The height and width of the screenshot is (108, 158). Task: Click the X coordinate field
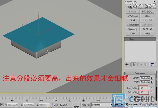point(12,105)
